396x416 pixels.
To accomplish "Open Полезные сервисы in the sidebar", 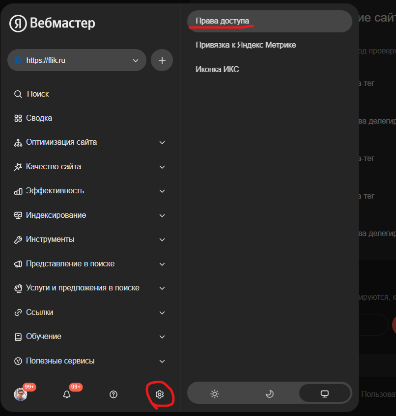I will coord(60,361).
